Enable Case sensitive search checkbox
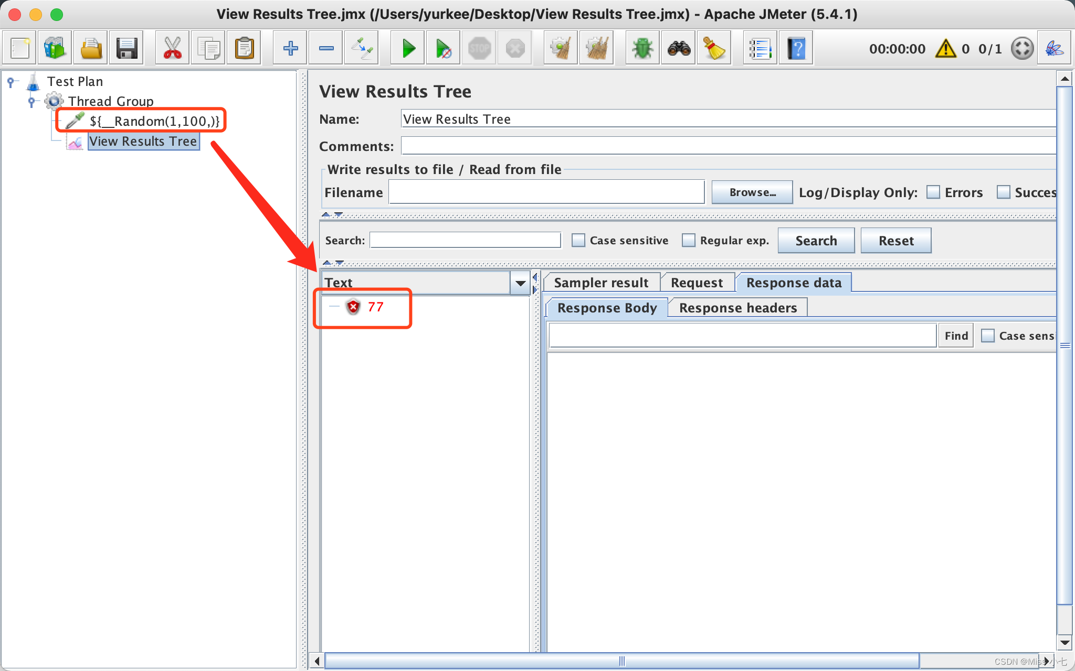 click(578, 240)
